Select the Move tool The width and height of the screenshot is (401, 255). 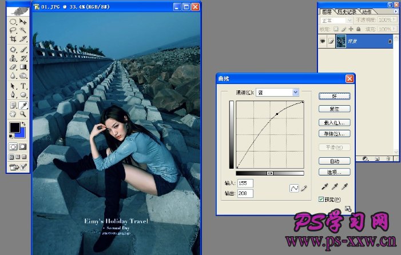[23, 22]
